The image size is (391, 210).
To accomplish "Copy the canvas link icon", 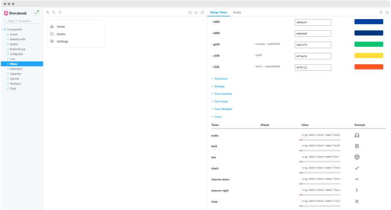I will (x=202, y=13).
